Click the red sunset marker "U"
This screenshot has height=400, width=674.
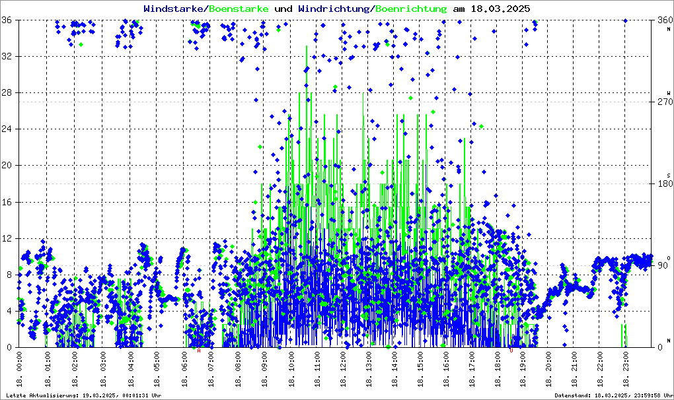511,350
